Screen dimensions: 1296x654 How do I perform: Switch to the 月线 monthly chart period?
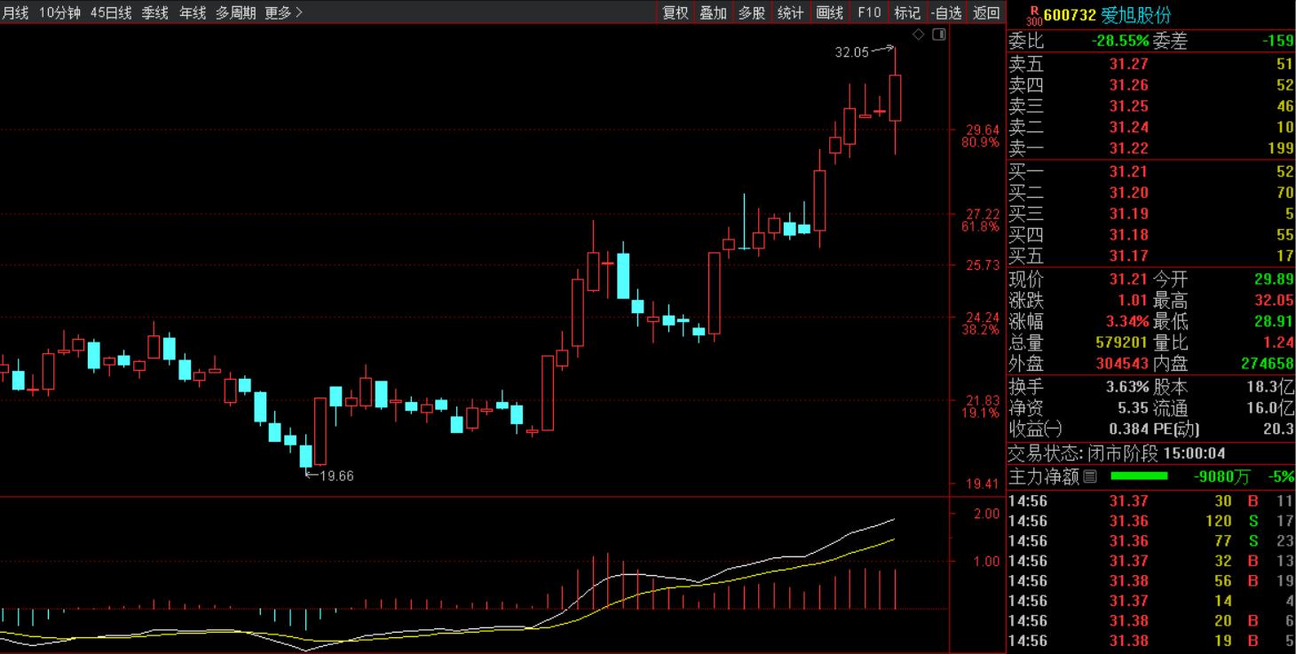pyautogui.click(x=15, y=12)
